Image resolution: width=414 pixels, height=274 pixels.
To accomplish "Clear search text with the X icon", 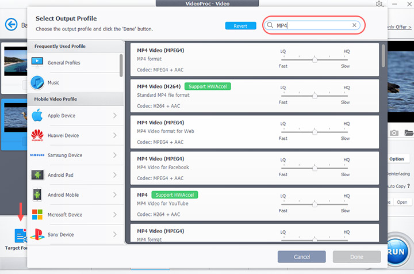I will (354, 25).
